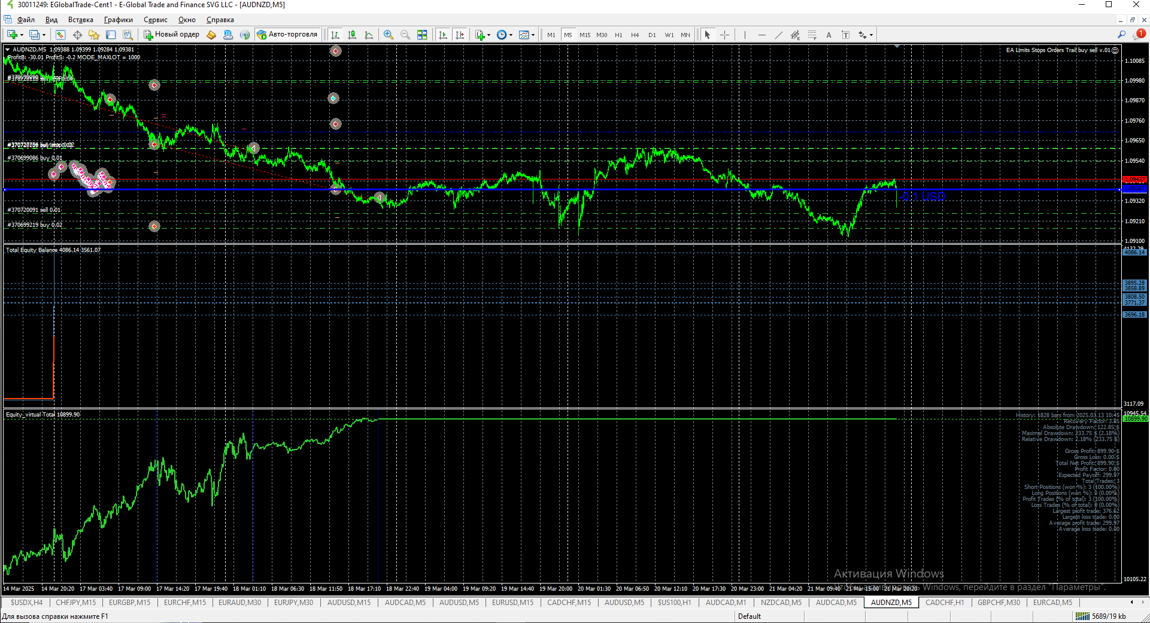Click the green signals radio-wave icon
Viewport: 1150px width, 623px height.
[x=245, y=35]
